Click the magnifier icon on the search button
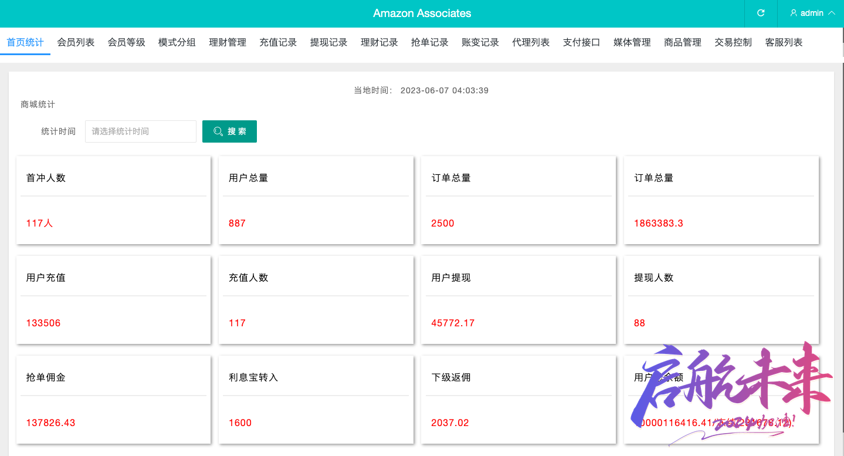844x456 pixels. click(218, 131)
